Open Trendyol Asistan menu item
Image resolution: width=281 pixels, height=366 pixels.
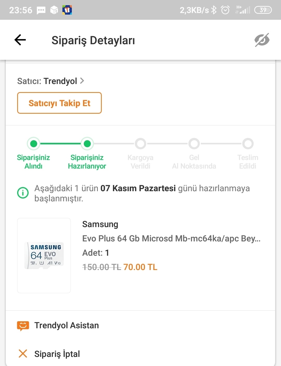coord(67,325)
